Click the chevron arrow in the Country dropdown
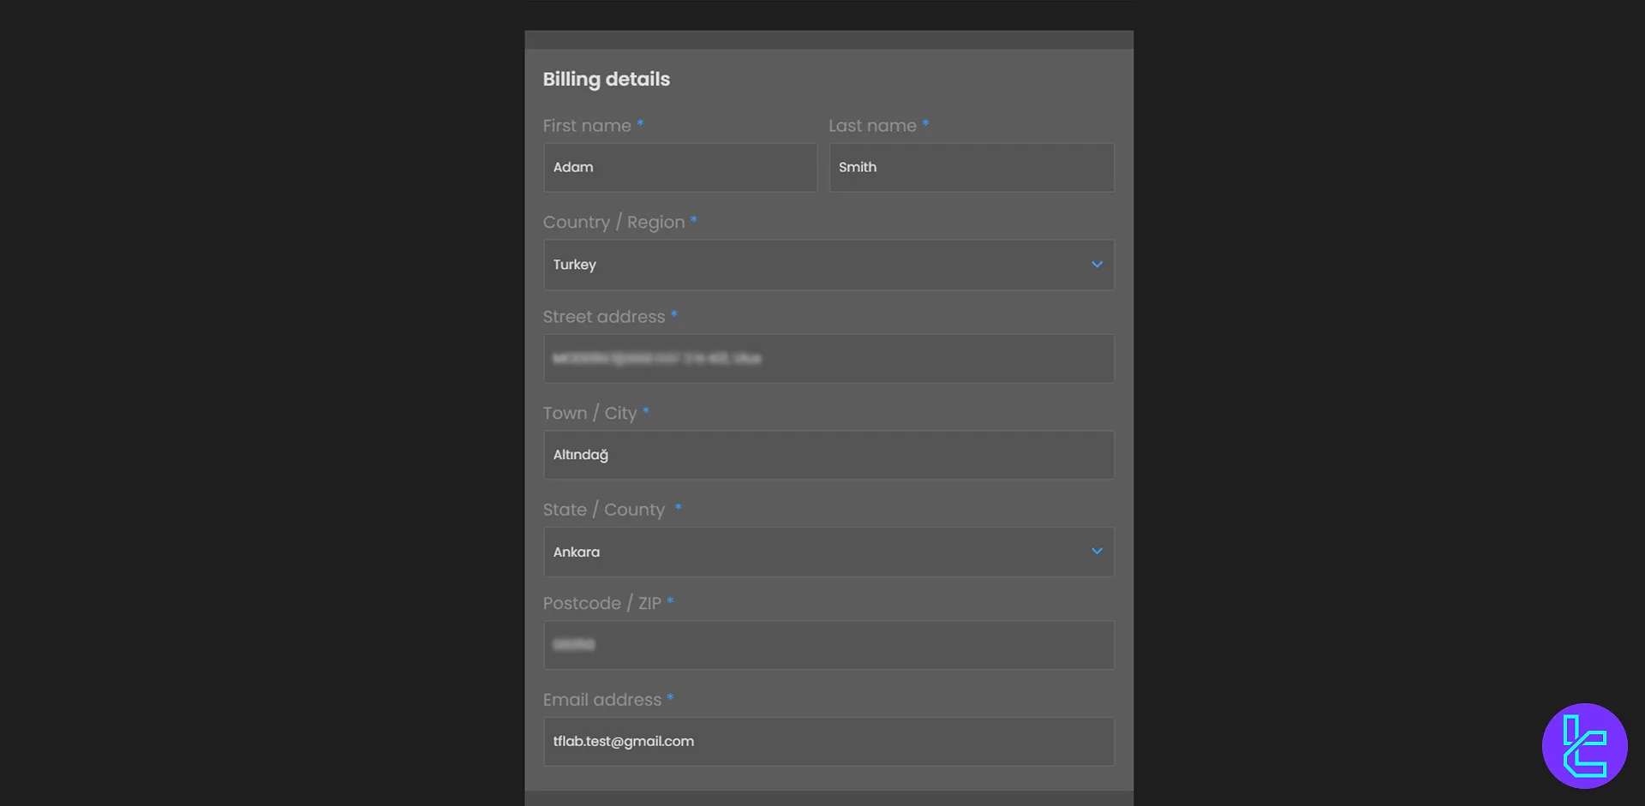This screenshot has width=1645, height=806. click(x=1097, y=265)
